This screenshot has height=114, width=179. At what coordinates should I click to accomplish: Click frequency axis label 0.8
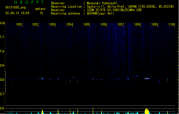click(2, 80)
